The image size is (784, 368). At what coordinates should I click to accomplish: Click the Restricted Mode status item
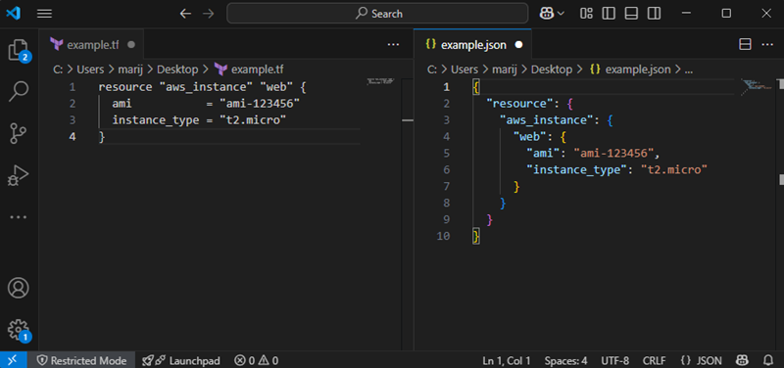81,360
